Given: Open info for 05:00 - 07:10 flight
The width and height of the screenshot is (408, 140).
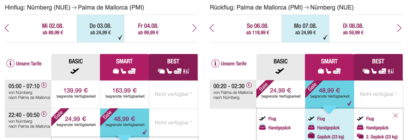Looking at the screenshot, I should coord(44,85).
